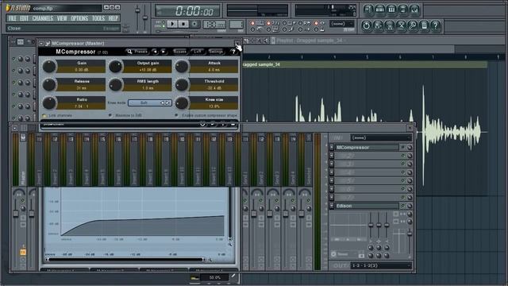Toggle effect slot 7 enable switch
The height and width of the screenshot is (286, 508).
coord(403,198)
